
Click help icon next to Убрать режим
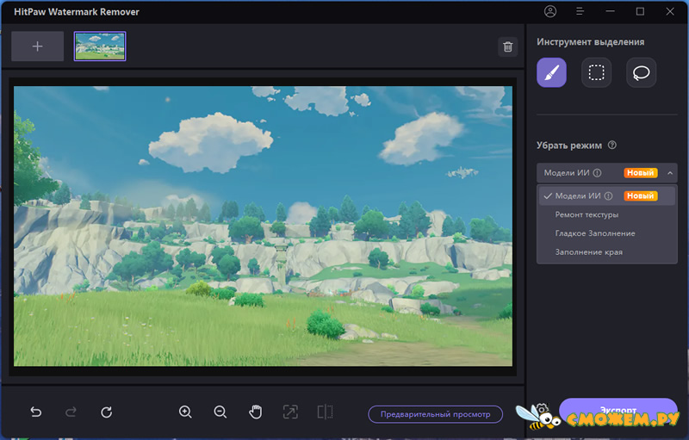(x=611, y=145)
